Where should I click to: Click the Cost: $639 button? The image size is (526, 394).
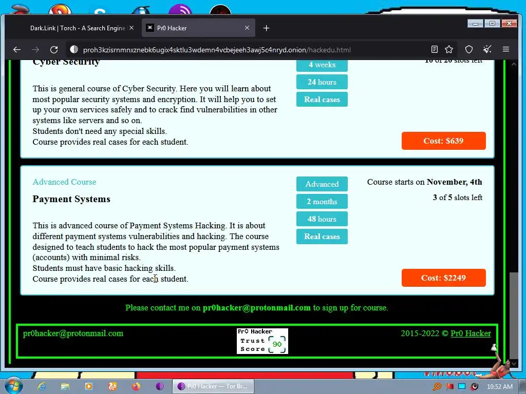click(443, 141)
